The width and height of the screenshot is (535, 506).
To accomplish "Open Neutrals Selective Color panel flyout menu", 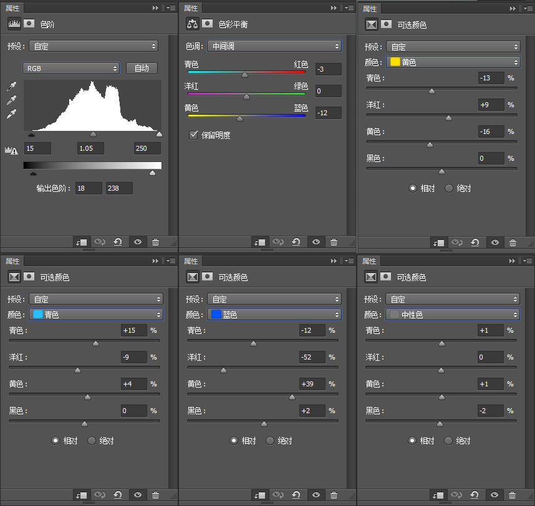I will pyautogui.click(x=528, y=261).
